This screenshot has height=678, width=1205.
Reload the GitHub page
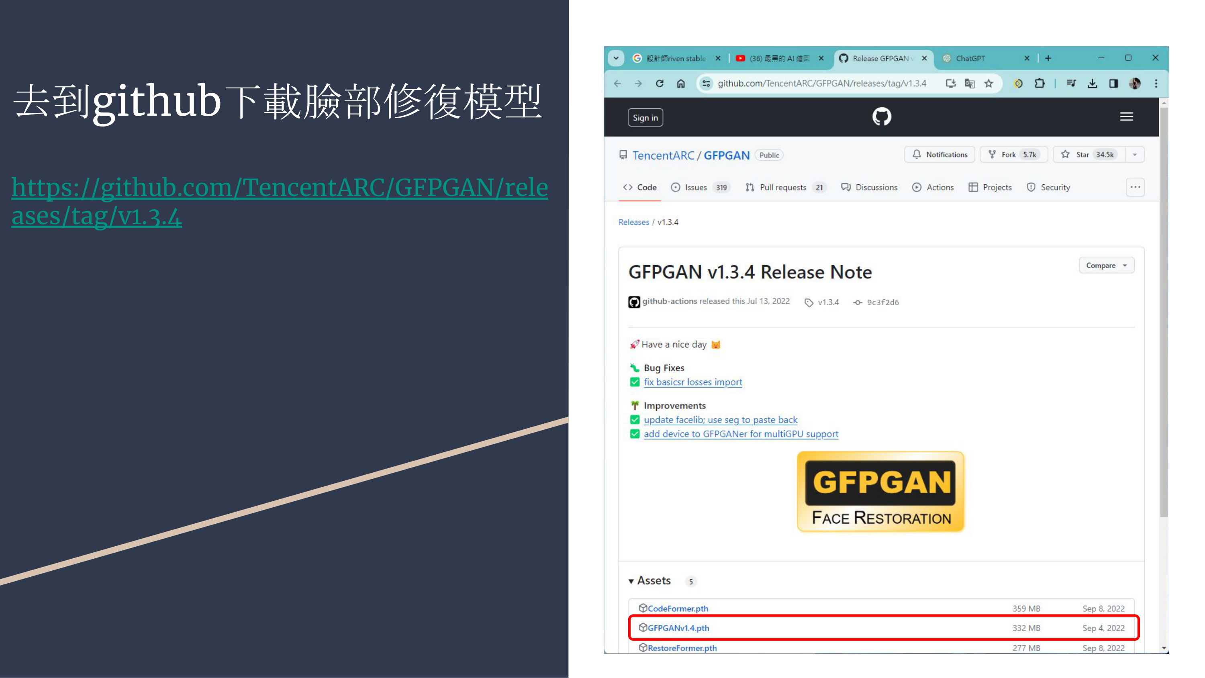[x=660, y=83]
